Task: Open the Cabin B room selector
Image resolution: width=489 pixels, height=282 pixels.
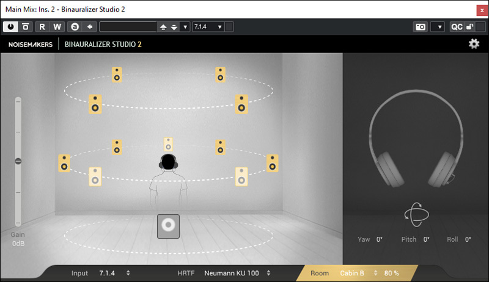Action: 352,273
